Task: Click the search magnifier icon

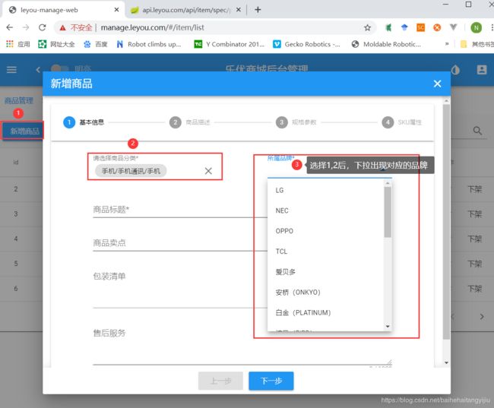Action: coord(477,131)
